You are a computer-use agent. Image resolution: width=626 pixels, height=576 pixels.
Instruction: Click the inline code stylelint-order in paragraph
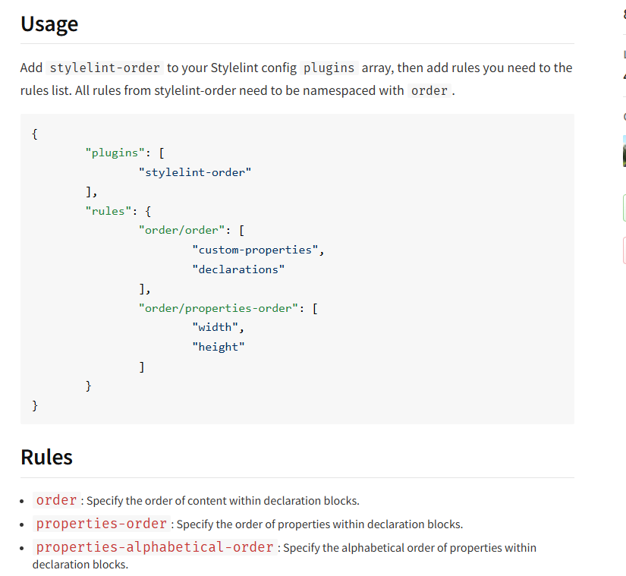(x=105, y=68)
